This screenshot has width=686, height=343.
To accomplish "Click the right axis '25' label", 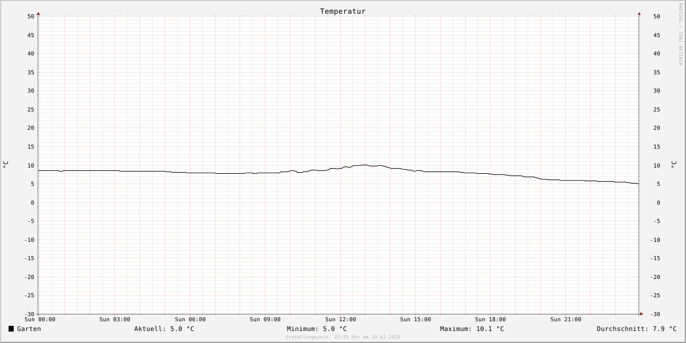I will pyautogui.click(x=657, y=109).
